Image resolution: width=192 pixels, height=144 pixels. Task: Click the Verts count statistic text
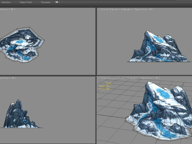[x=104, y=89]
